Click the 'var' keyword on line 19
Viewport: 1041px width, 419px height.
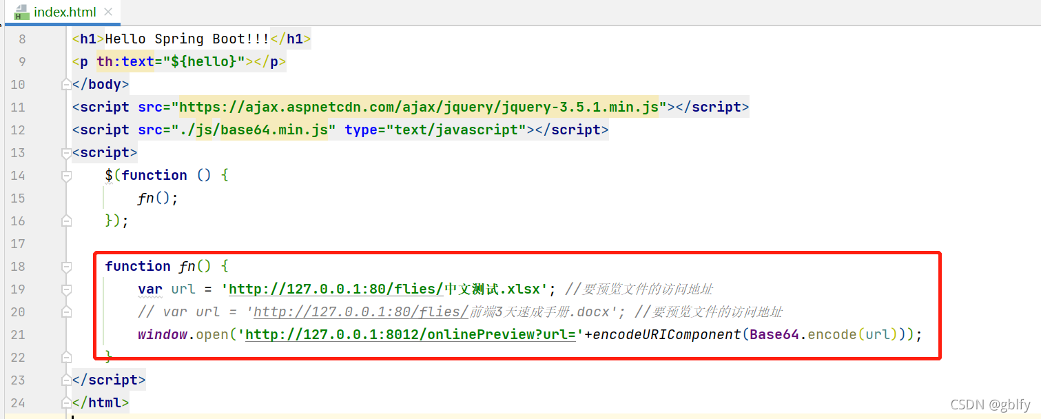click(x=150, y=289)
